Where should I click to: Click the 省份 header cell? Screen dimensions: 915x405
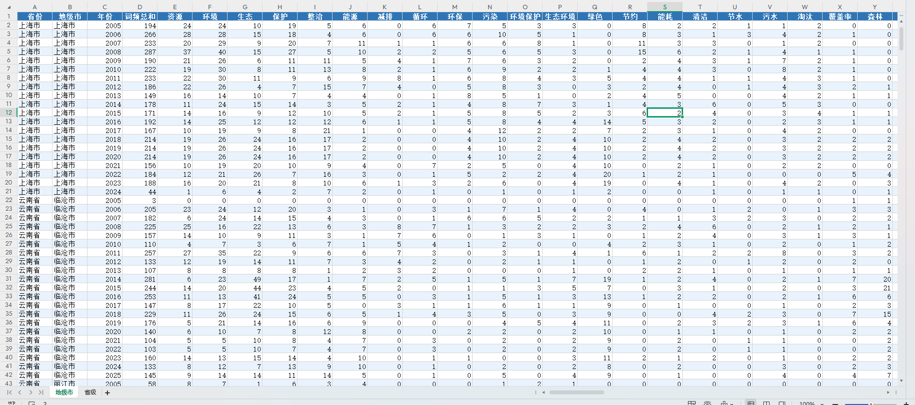coord(35,17)
